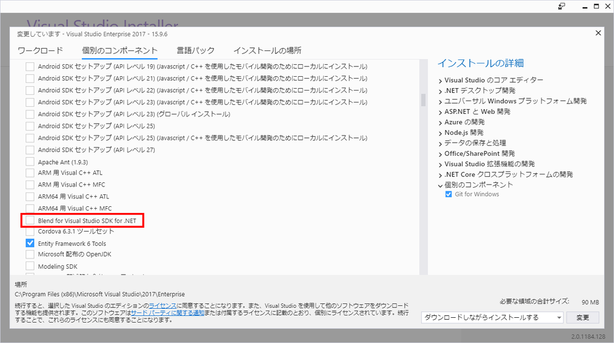614x343 pixels.
Task: Tick the ARM64 用 Visual C++ ATL checkbox
Action: [30, 196]
